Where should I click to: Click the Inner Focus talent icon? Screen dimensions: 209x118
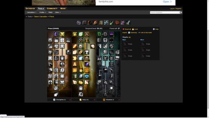click(56, 46)
